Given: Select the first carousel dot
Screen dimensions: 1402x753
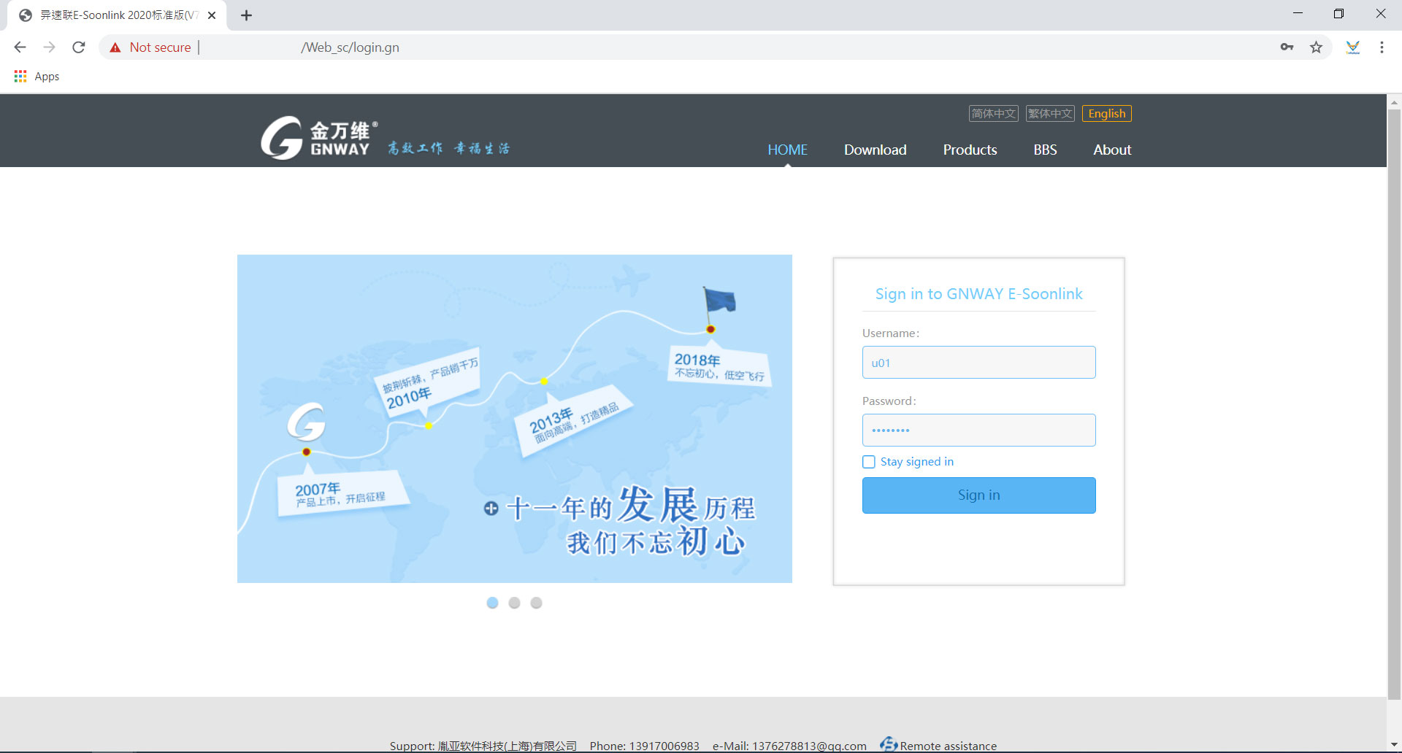Looking at the screenshot, I should coord(492,603).
